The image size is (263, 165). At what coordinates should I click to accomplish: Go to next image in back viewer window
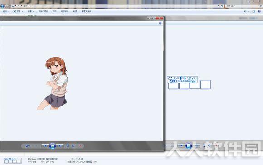196,145
